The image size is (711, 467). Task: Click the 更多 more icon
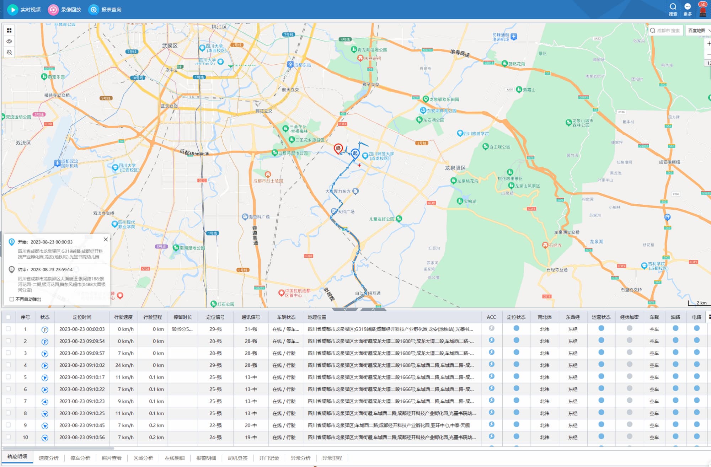click(688, 7)
